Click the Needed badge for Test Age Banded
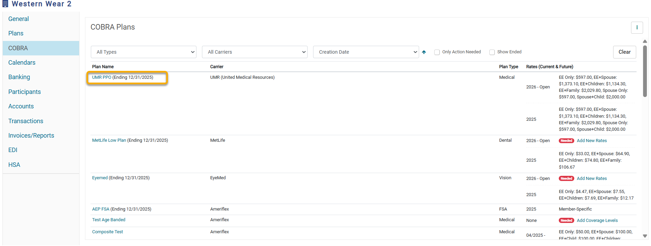 566,221
